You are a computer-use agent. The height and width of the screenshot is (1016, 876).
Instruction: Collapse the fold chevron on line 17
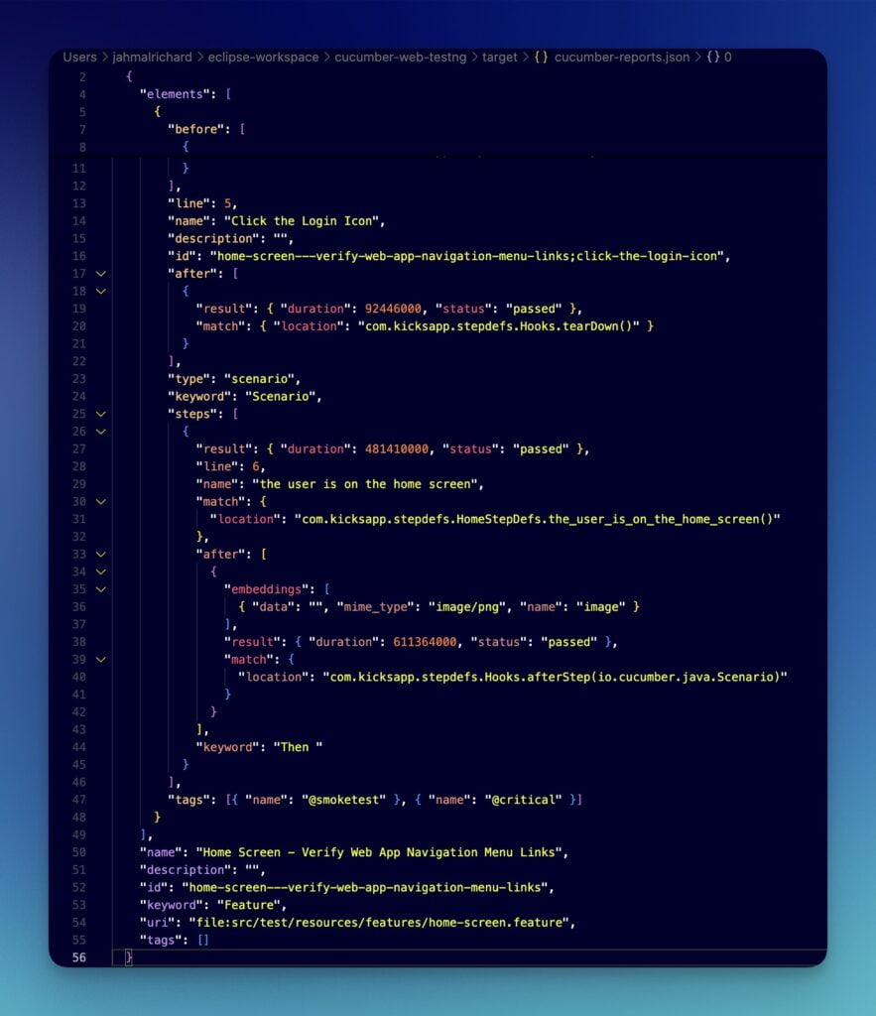coord(101,274)
